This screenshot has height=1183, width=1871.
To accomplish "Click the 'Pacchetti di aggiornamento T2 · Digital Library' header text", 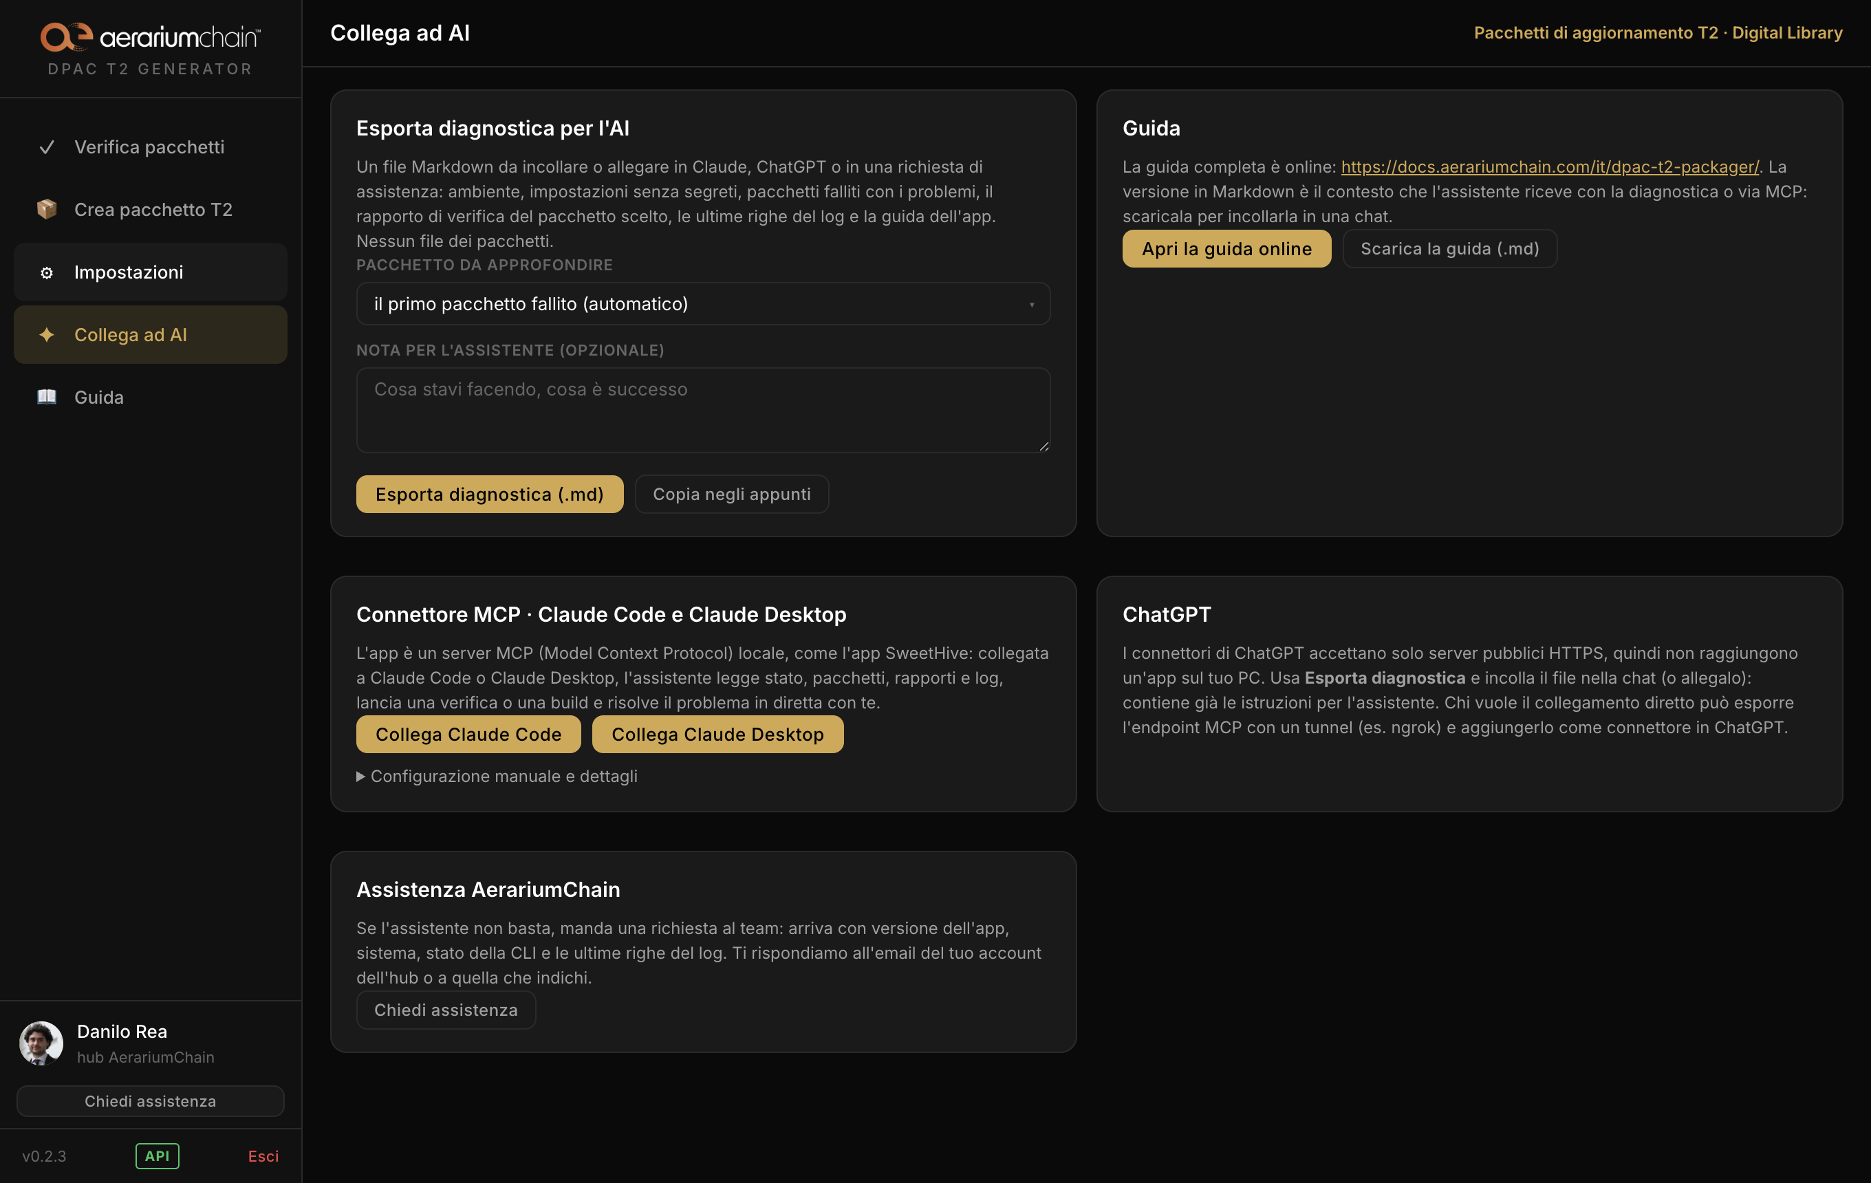I will 1658,32.
